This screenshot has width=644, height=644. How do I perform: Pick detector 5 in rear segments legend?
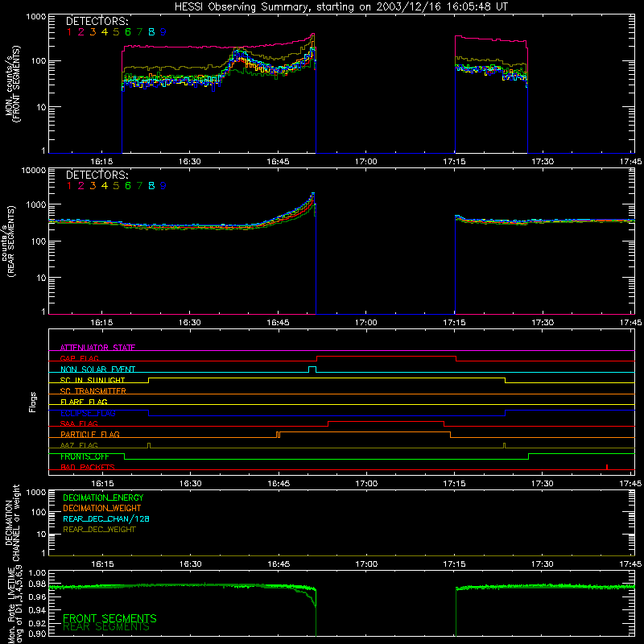pyautogui.click(x=116, y=186)
